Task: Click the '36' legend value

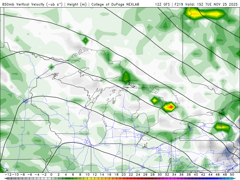Action: coord(181,175)
